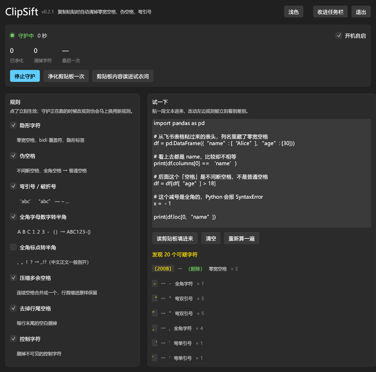Click the [200B] zero-width space chip
The image size is (376, 372).
tap(163, 269)
